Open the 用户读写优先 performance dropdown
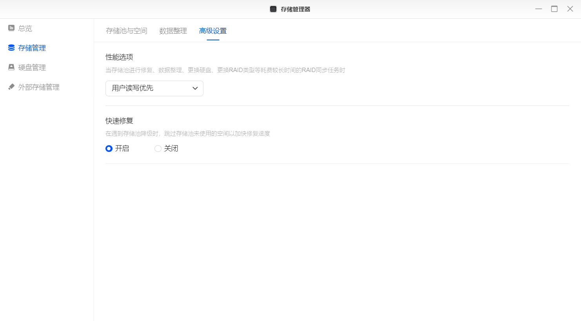 [x=154, y=88]
